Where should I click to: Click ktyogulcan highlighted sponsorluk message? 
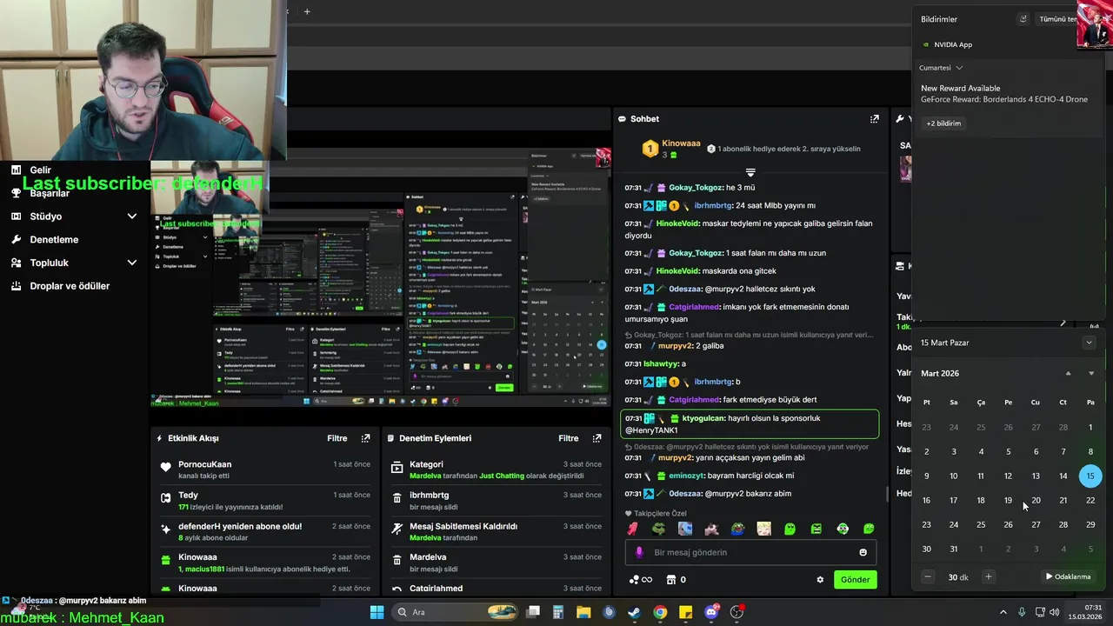point(750,424)
